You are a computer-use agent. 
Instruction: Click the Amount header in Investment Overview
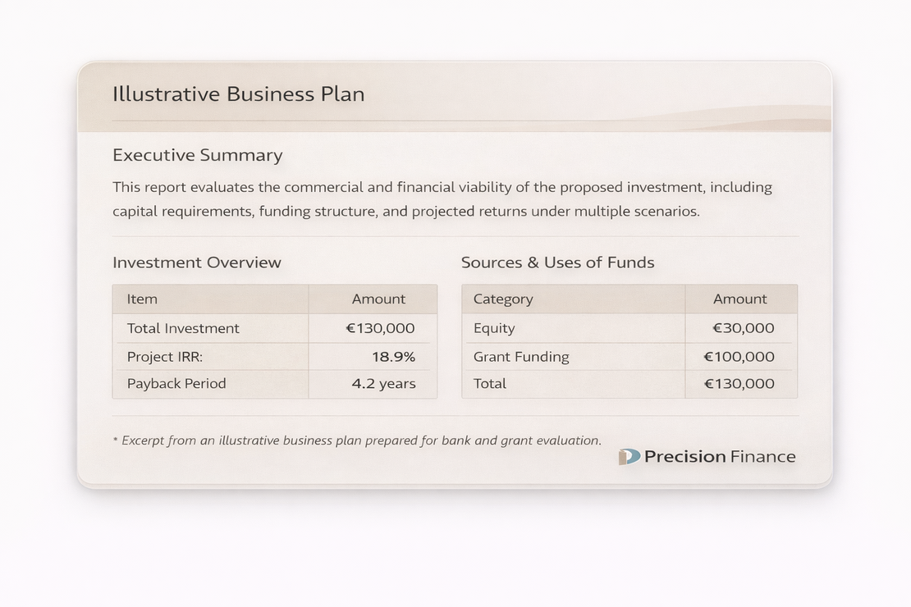click(x=378, y=299)
